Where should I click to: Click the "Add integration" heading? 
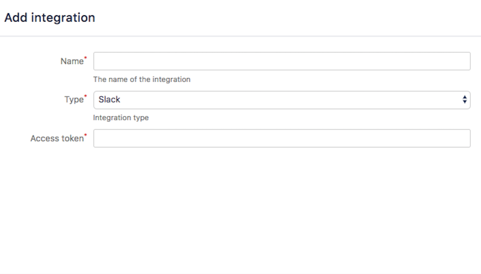pos(50,18)
